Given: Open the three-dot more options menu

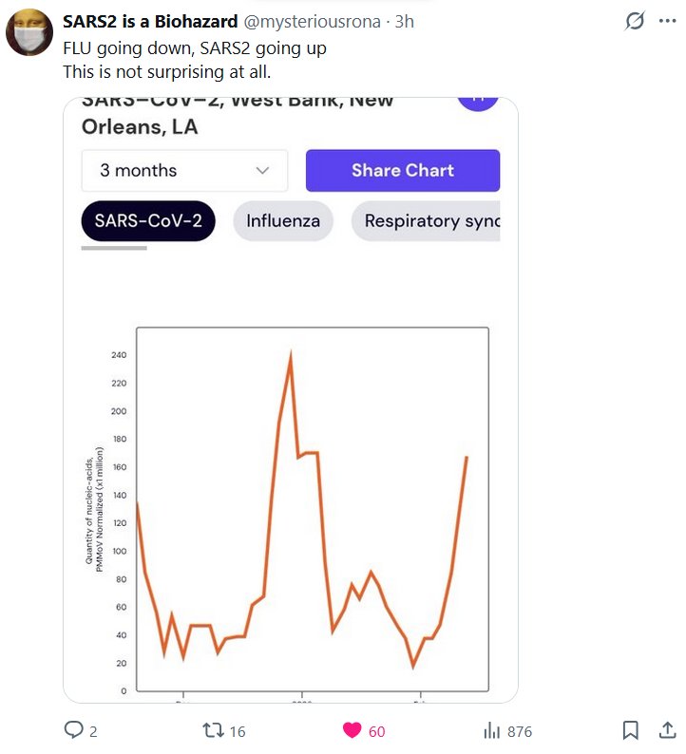Looking at the screenshot, I should tap(667, 21).
